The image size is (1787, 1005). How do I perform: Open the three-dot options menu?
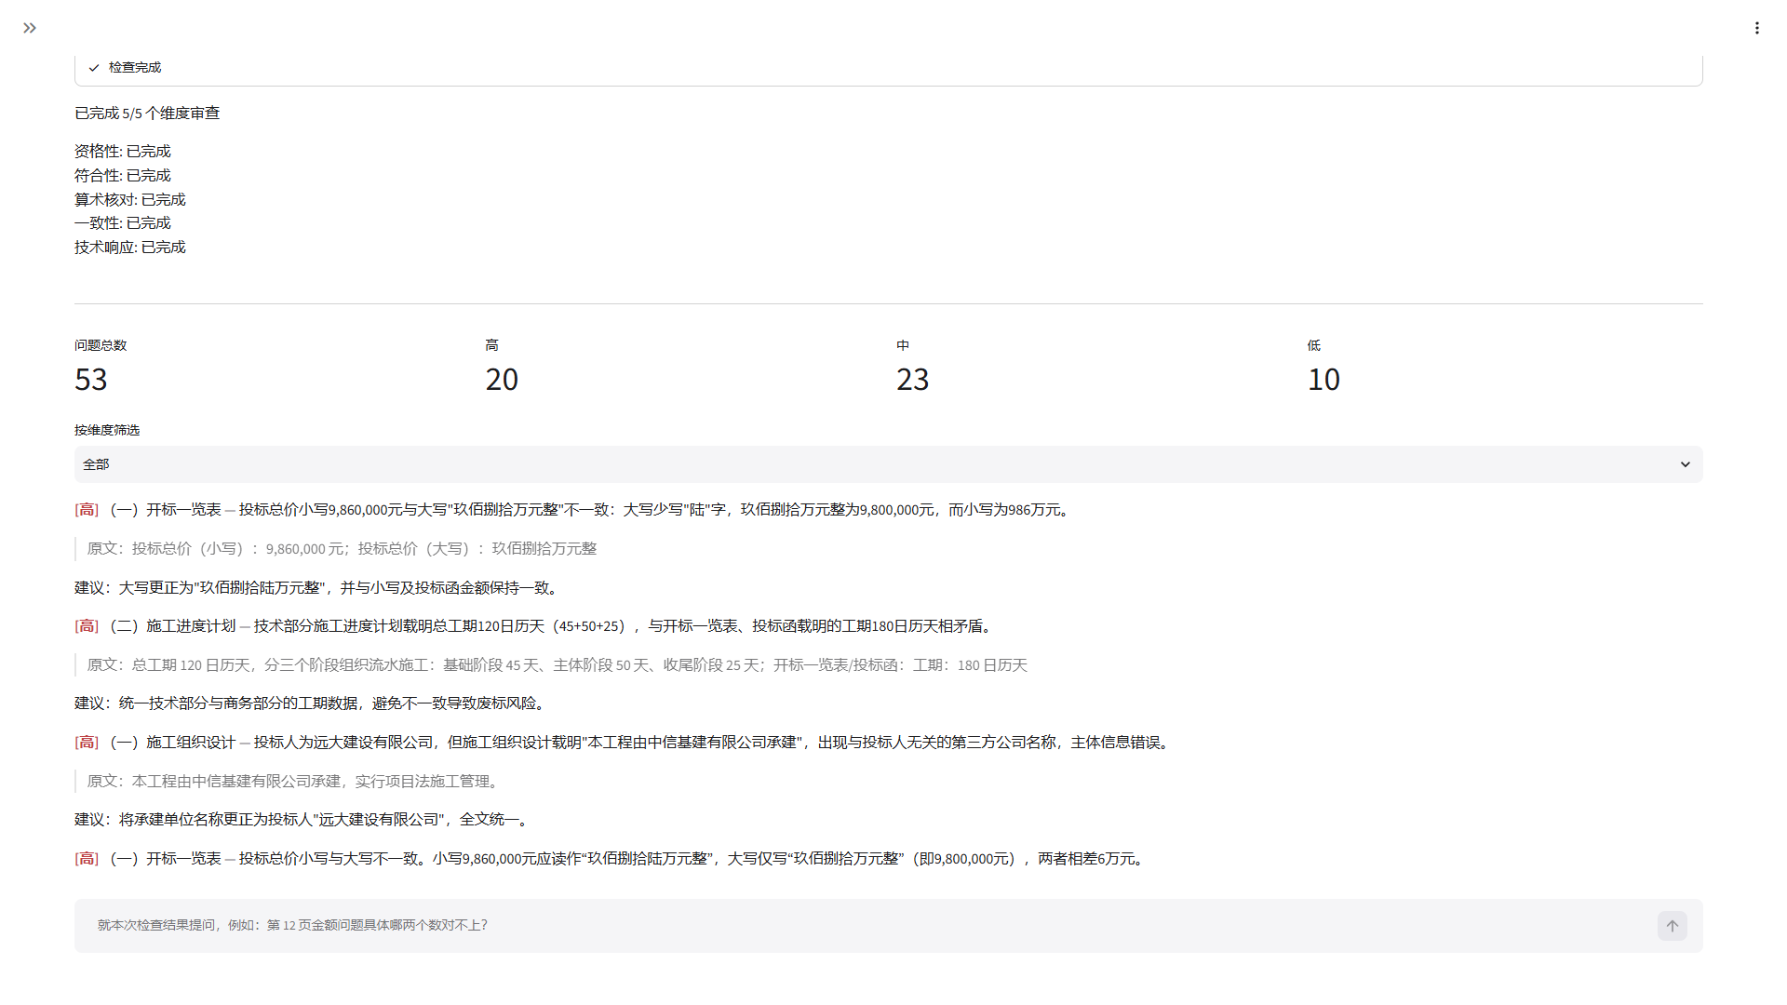coord(1756,28)
